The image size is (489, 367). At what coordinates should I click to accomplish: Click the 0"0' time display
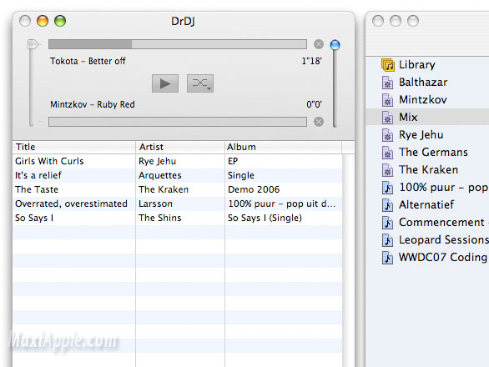pos(314,104)
